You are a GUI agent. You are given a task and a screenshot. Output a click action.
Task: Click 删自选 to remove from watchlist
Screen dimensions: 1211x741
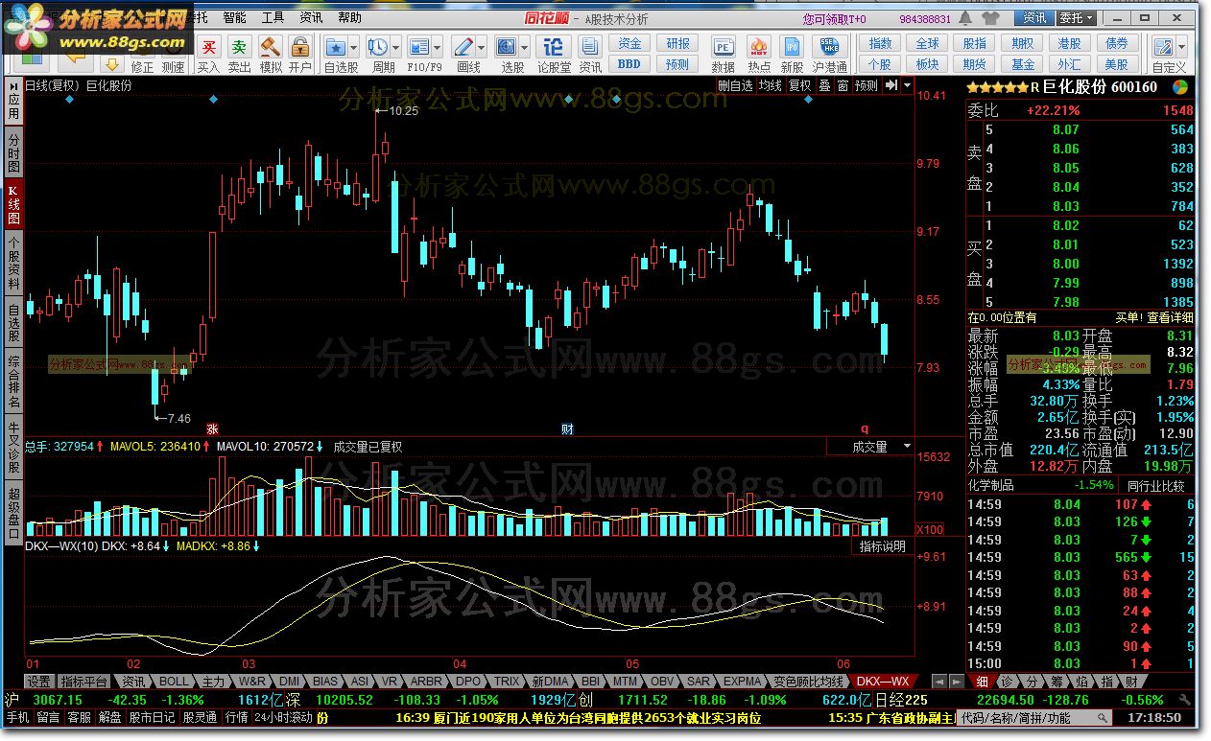point(736,85)
